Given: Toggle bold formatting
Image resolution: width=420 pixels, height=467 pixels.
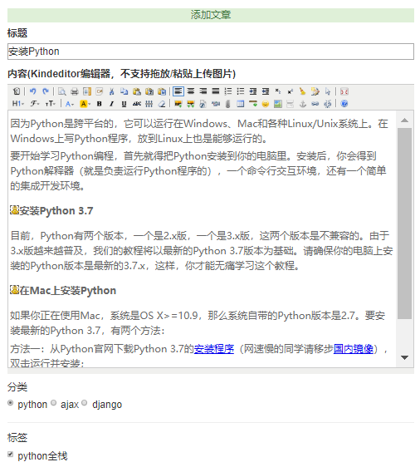Looking at the screenshot, I should 100,104.
